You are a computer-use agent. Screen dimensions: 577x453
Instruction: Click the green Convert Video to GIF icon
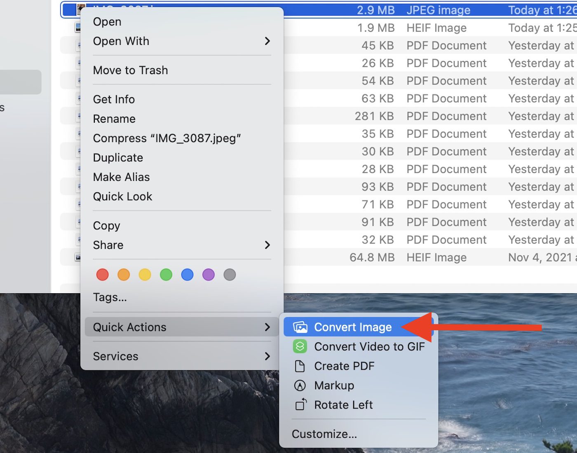tap(300, 346)
